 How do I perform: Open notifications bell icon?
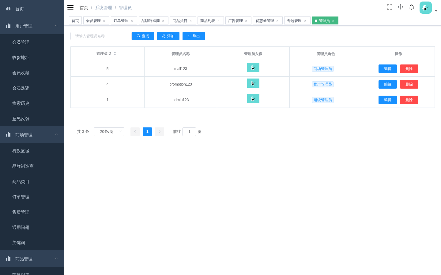tap(412, 7)
